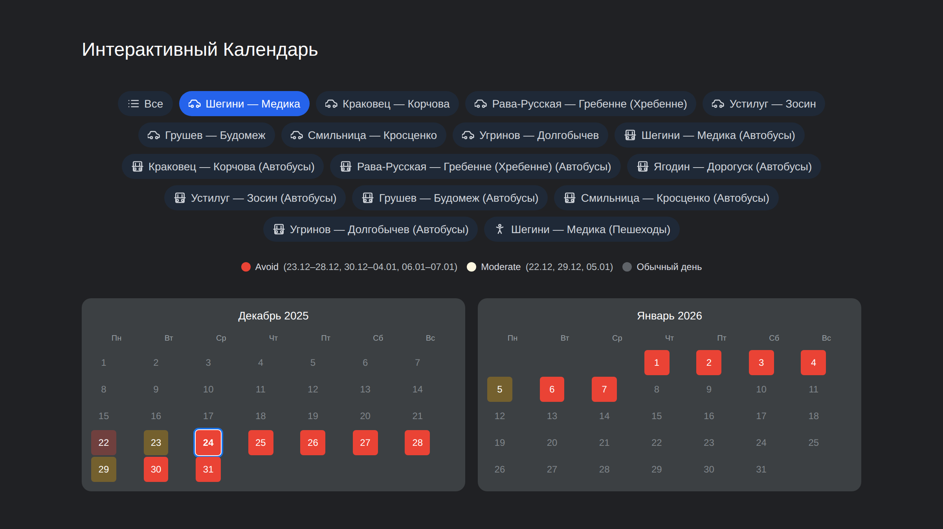The width and height of the screenshot is (943, 529).
Task: Click the list icon on the Все filter
Action: click(x=134, y=104)
